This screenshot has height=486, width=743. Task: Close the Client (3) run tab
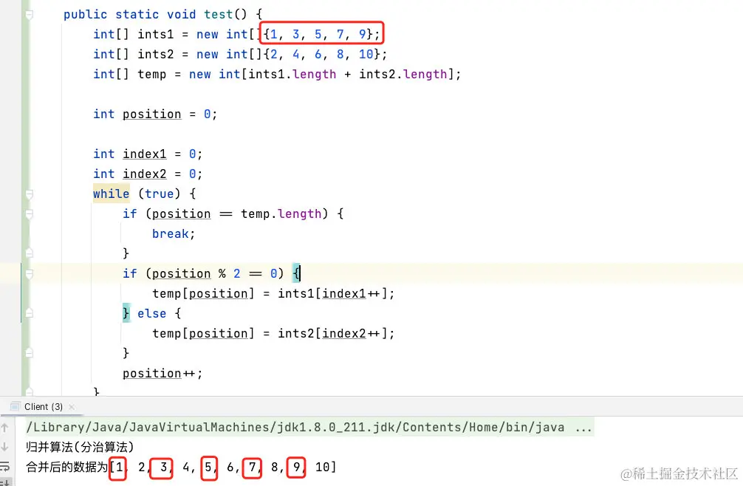[72, 407]
